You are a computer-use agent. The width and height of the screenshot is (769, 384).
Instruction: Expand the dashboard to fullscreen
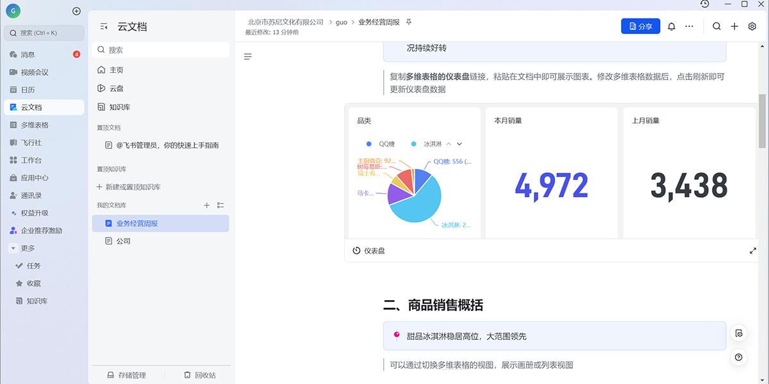click(x=753, y=251)
